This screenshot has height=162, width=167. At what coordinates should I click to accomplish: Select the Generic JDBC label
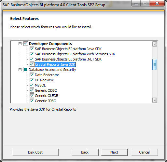45,101
